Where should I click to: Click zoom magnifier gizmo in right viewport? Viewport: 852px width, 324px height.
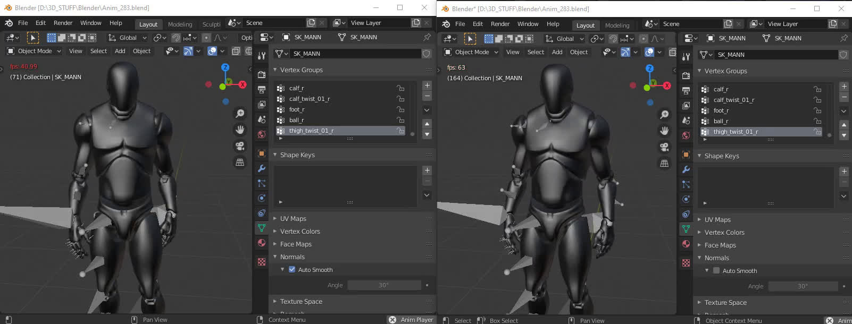[664, 114]
